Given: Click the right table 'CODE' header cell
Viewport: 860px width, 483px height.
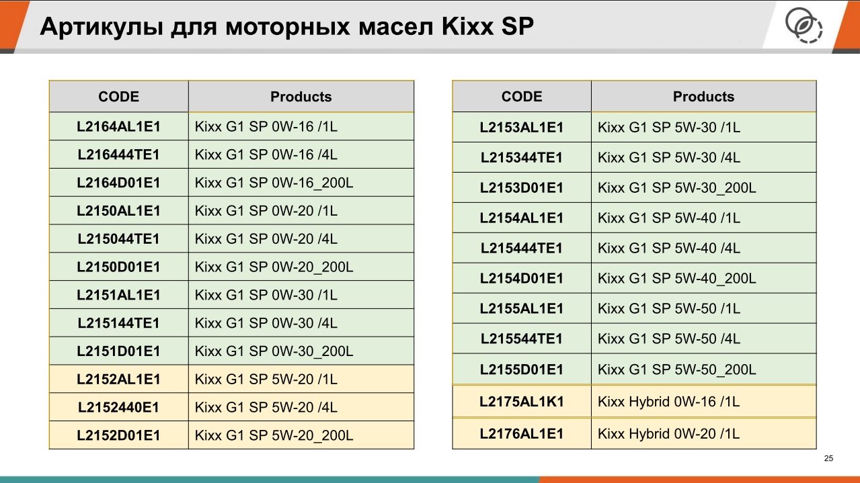Looking at the screenshot, I should (522, 97).
